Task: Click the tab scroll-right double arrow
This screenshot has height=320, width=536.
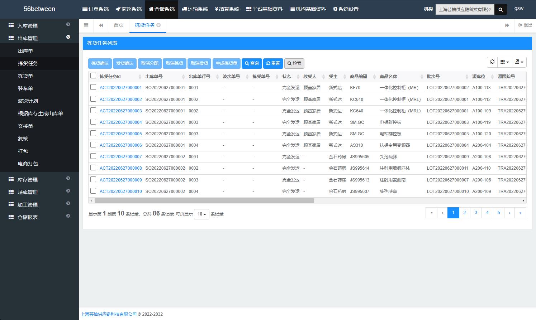Action: click(507, 25)
